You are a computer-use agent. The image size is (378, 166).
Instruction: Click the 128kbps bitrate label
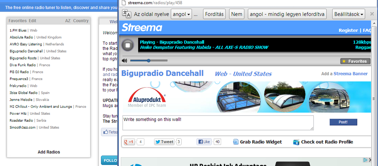pos(362,42)
